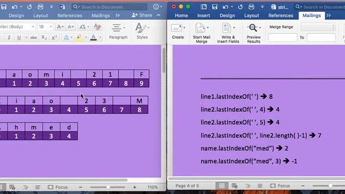
Task: Open font name dropdown Calibri (Body)
Action: pyautogui.click(x=33, y=27)
